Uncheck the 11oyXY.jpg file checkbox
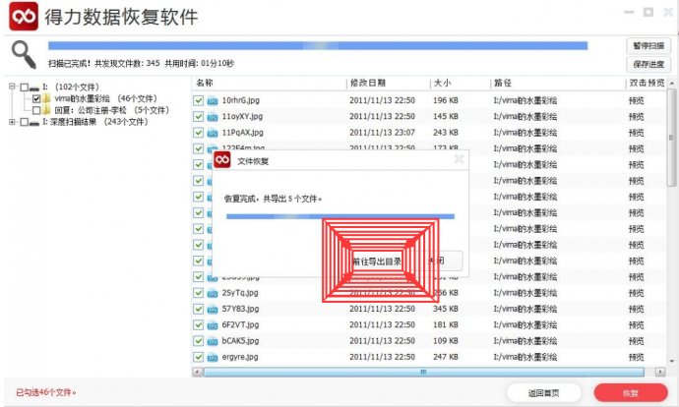Image resolution: width=679 pixels, height=407 pixels. point(199,116)
